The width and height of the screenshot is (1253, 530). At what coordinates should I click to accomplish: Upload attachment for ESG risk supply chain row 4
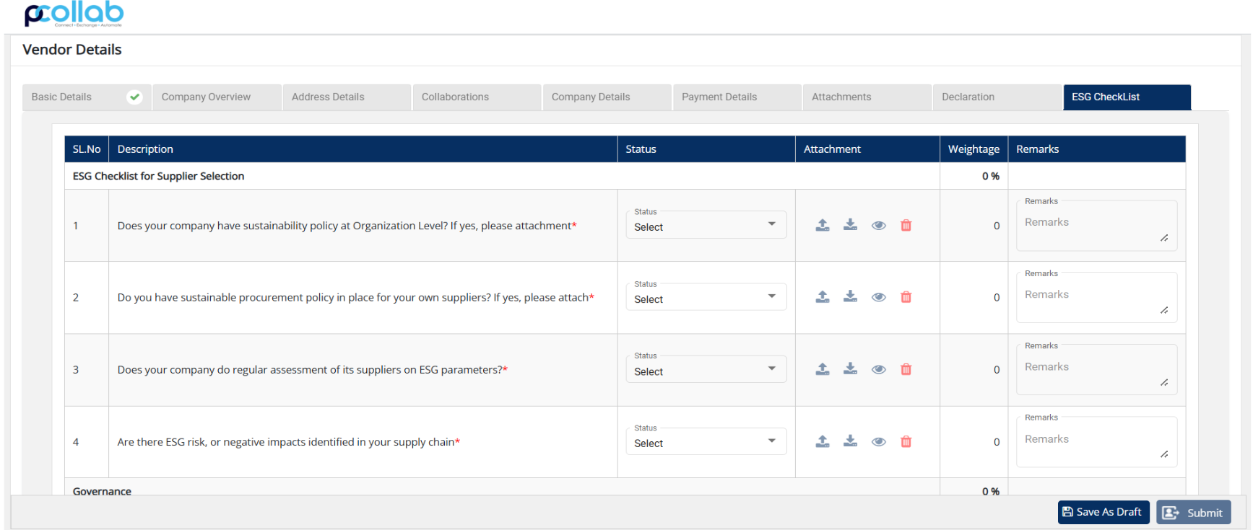click(823, 441)
